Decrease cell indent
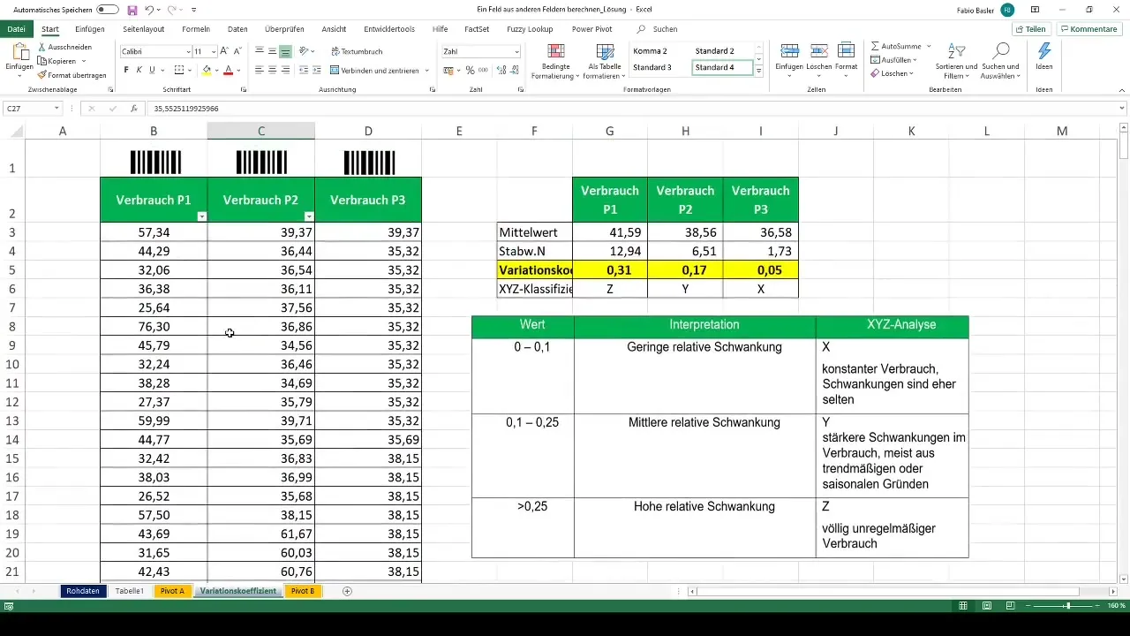Screen dimensions: 1130x636 (304, 70)
